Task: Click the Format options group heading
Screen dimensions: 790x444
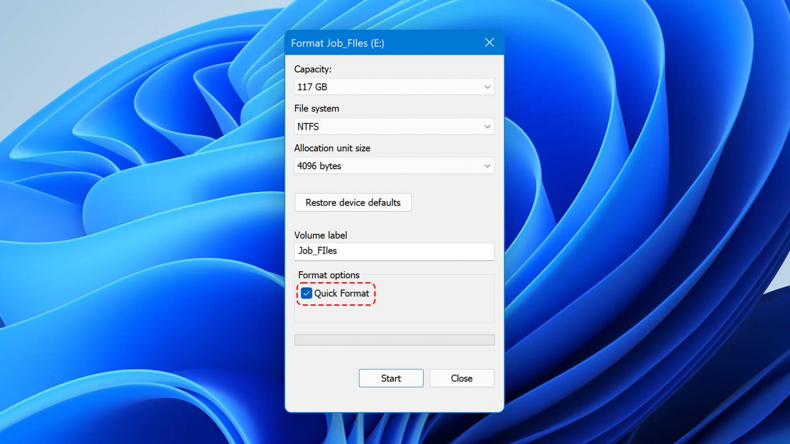Action: pyautogui.click(x=328, y=275)
